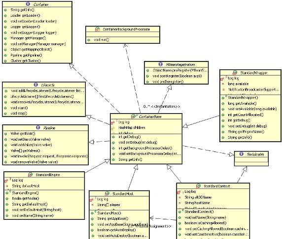Select the StandardEngine class icon
Viewport: 282px width, 239px height.
tap(31, 175)
